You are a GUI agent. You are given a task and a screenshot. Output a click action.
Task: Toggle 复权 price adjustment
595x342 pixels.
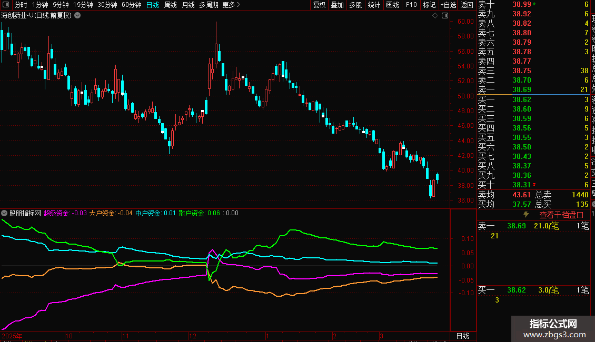pos(319,5)
